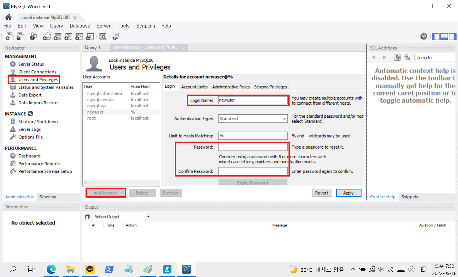
Task: Create new stored procedure toolbar icon
Action: pos(79,36)
